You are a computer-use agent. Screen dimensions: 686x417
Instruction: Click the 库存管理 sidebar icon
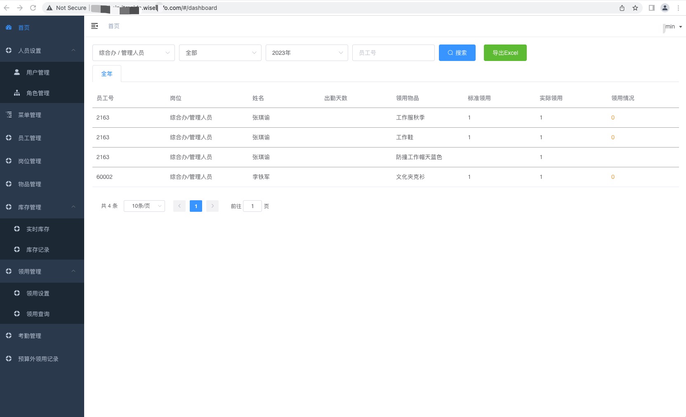pos(9,207)
